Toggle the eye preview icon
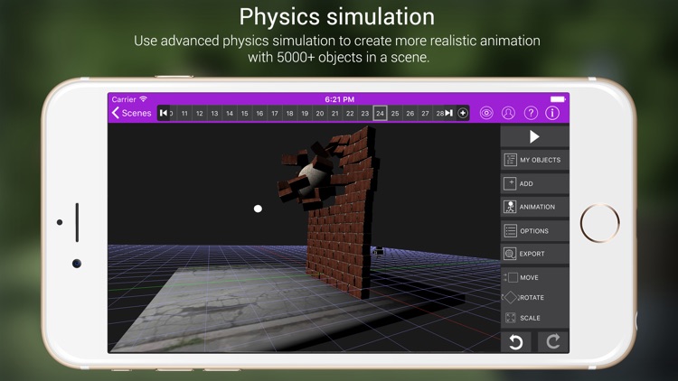 (486, 113)
